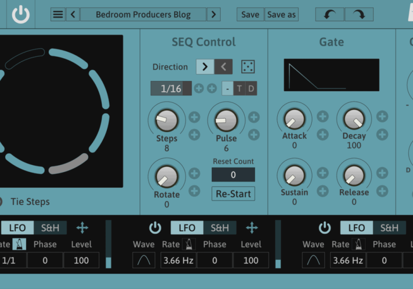The width and height of the screenshot is (413, 289).
Task: Go to the previous preset
Action: pyautogui.click(x=73, y=14)
